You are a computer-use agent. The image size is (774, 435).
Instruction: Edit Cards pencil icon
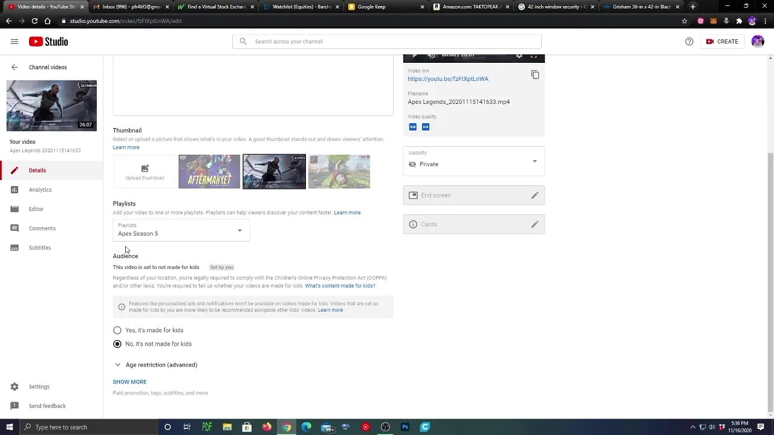click(x=535, y=224)
